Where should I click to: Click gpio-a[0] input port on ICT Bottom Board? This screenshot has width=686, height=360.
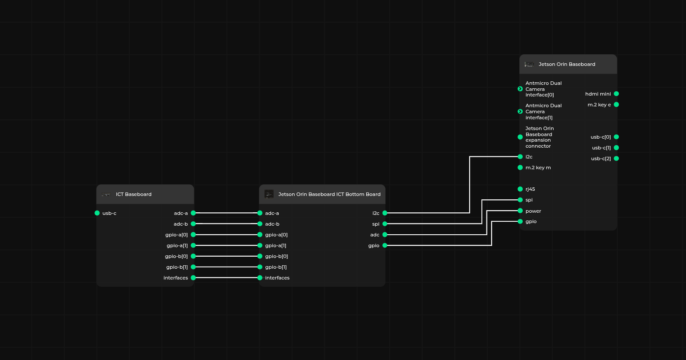(260, 235)
